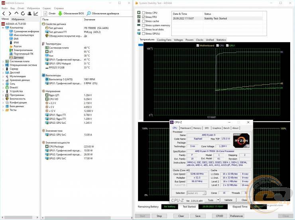This screenshot has width=295, height=220.
Task: Click Validate button in CPU-Z
Action: tap(228, 200)
